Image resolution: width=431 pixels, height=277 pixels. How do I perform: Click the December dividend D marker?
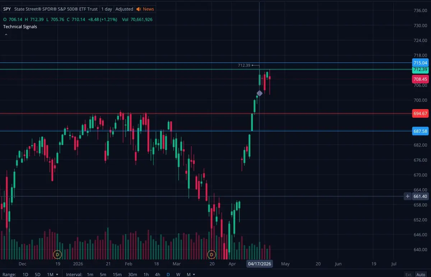(57, 254)
